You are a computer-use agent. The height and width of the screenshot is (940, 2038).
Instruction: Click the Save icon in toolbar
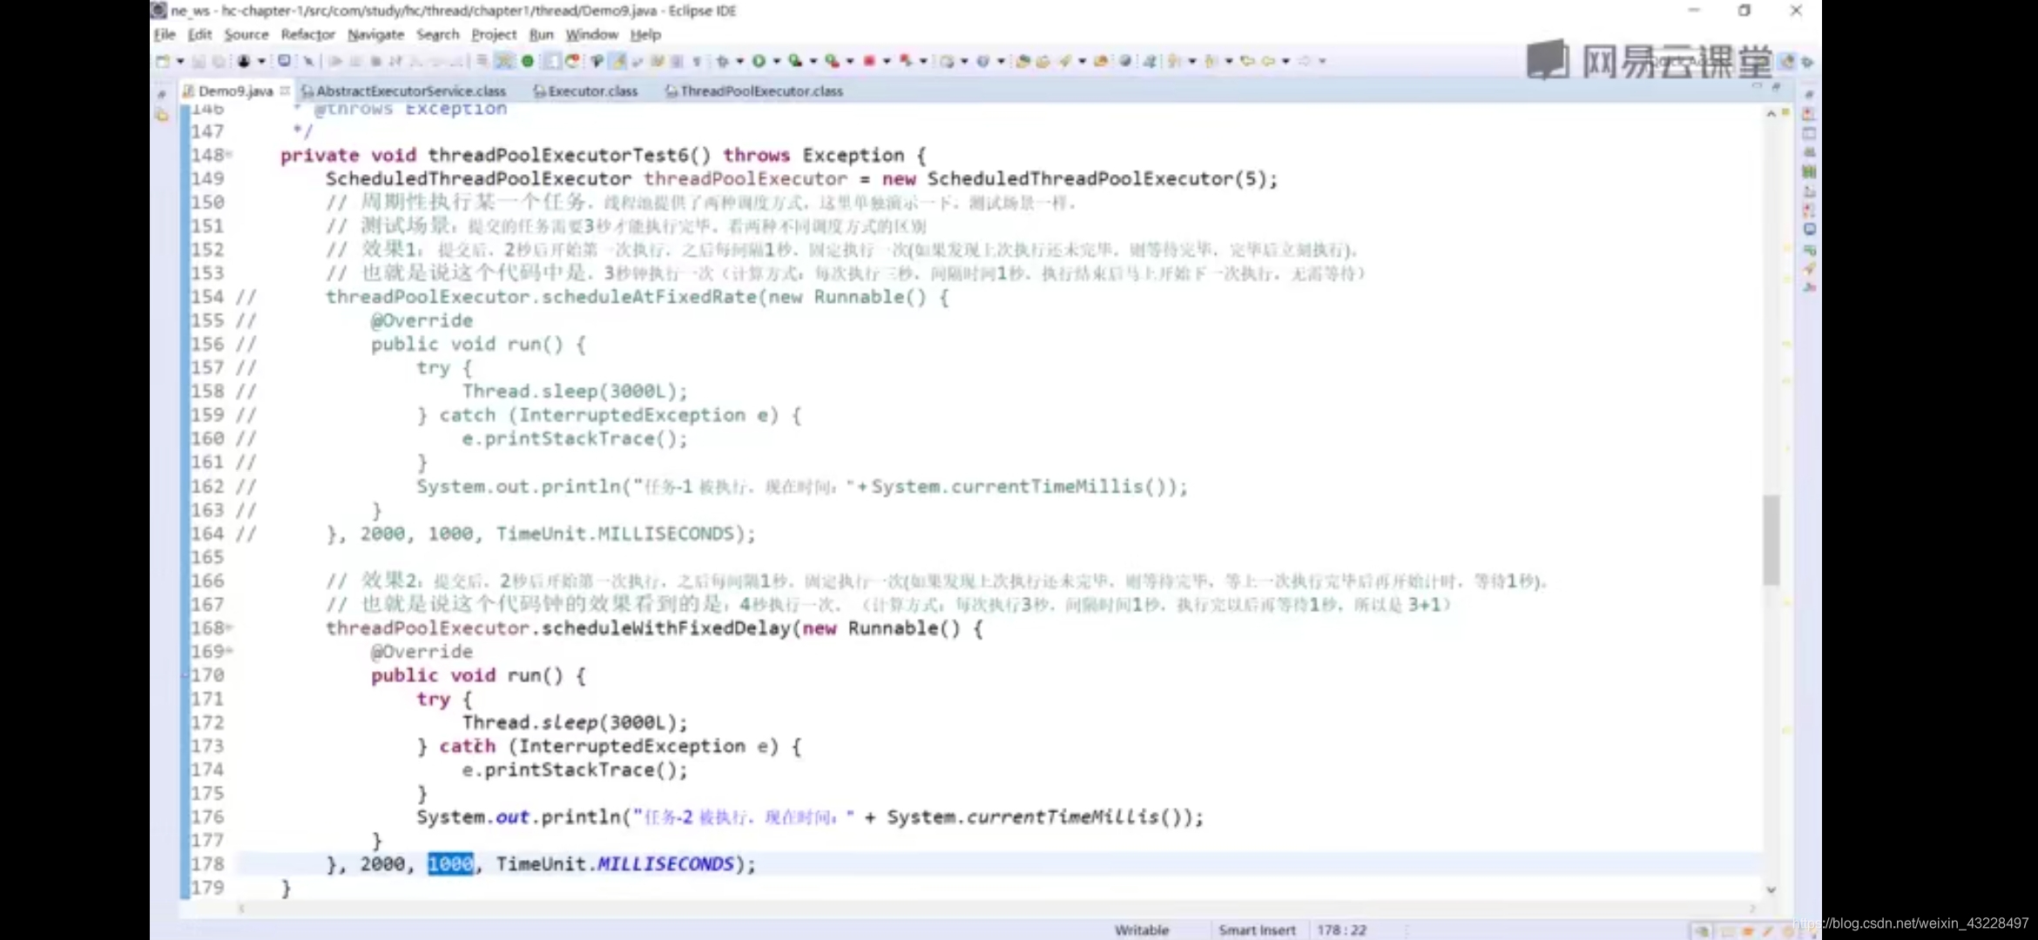199,61
